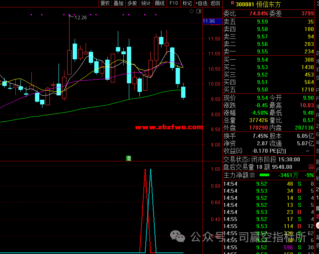Click the cyan indicator spike in lower chart

coord(150,211)
